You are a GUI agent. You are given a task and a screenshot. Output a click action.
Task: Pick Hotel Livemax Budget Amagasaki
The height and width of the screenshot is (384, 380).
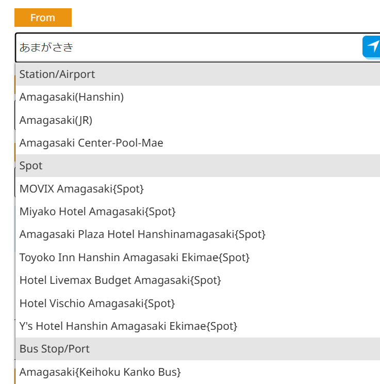tap(120, 280)
